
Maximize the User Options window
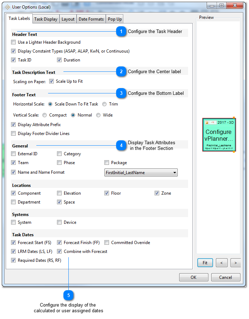(x=222, y=5)
